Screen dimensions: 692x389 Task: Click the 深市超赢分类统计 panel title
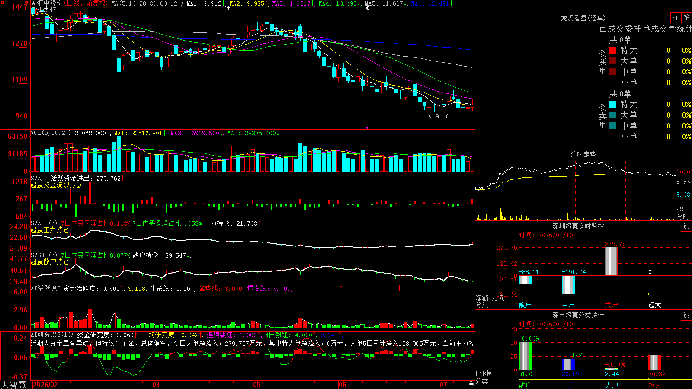(578, 315)
